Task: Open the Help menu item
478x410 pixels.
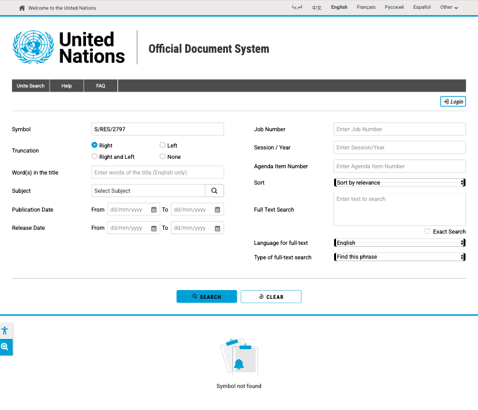Action: (67, 85)
